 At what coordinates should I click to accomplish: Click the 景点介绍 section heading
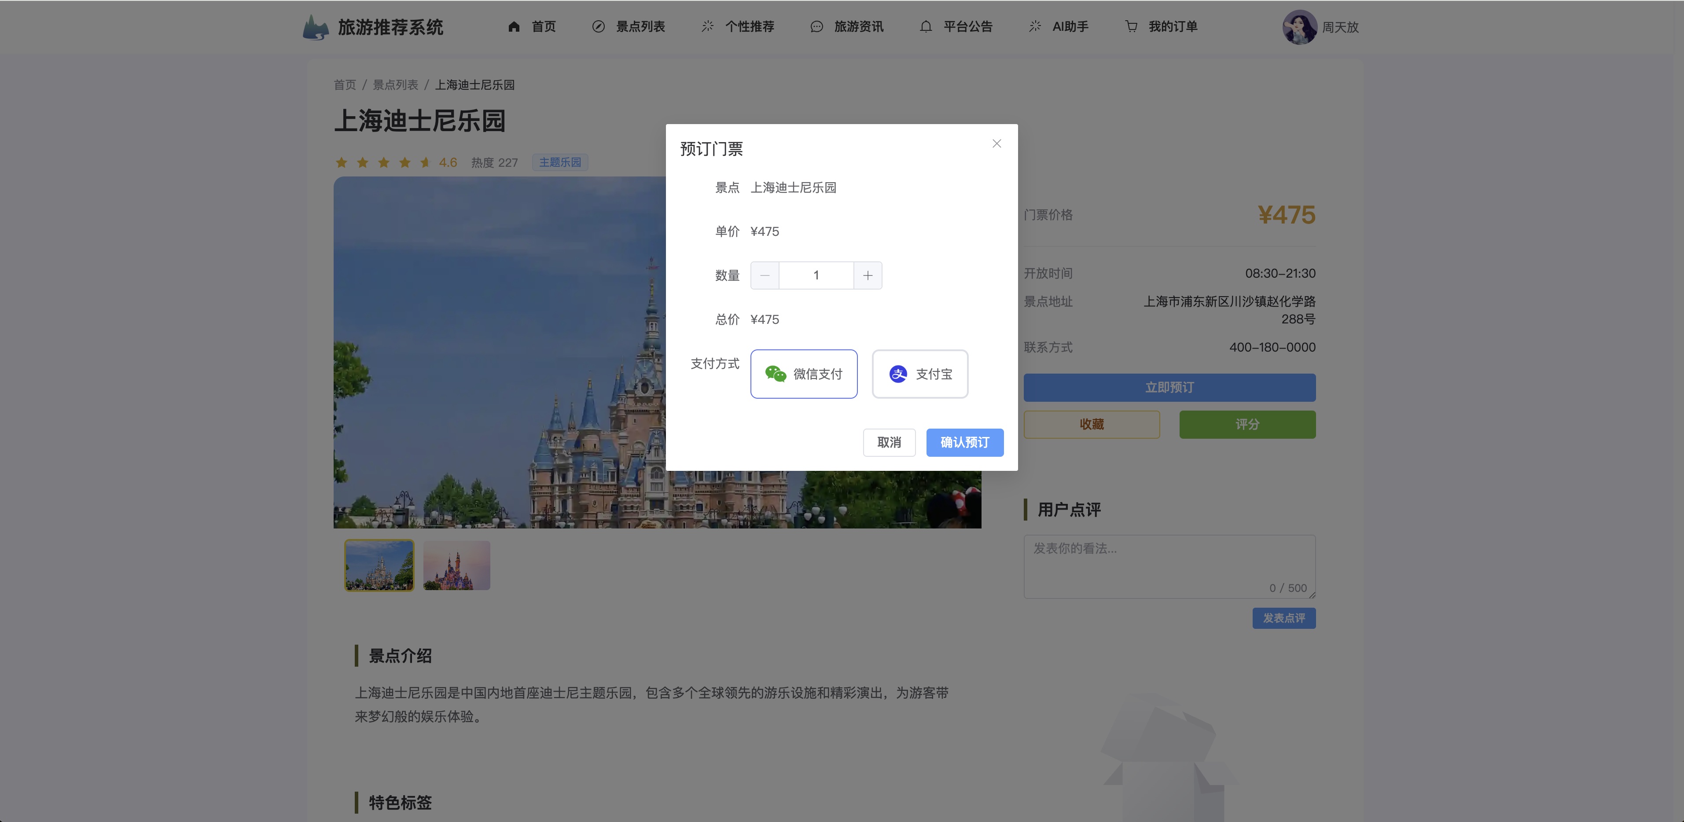400,656
